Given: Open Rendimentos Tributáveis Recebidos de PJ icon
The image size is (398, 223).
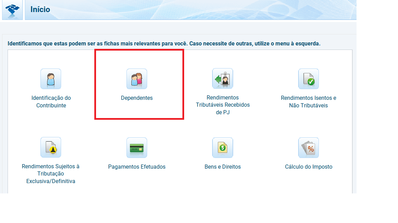Looking at the screenshot, I should 222,79.
